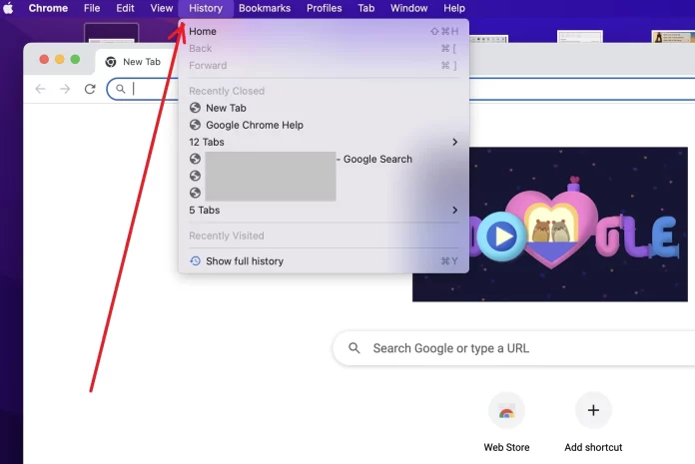Open the Apple menu
695x464 pixels.
[x=8, y=8]
